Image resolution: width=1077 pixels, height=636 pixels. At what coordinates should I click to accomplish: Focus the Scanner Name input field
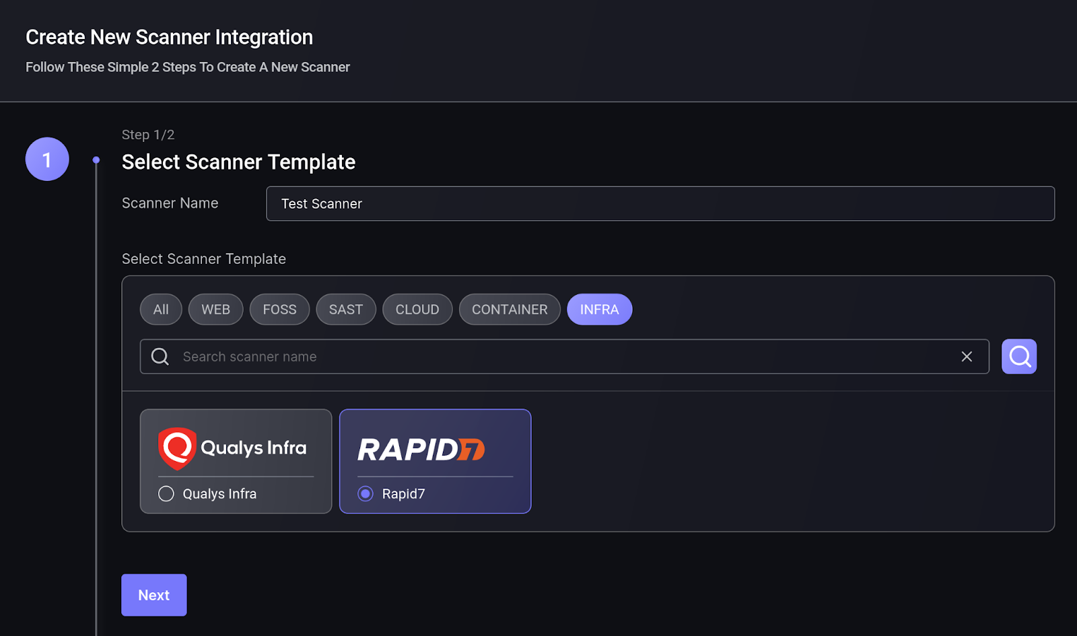pos(660,204)
